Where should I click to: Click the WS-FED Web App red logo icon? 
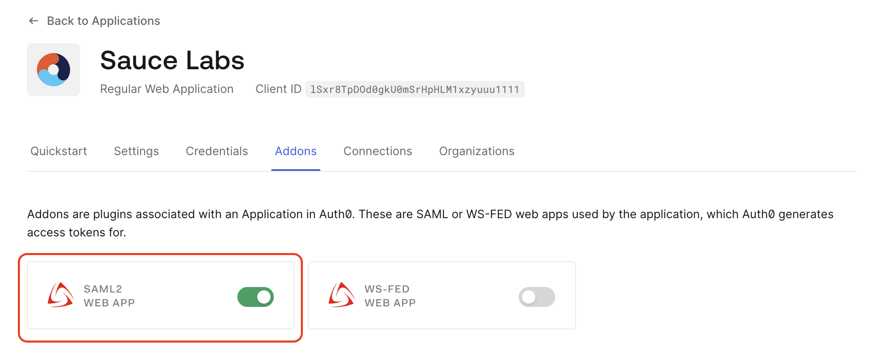[341, 295]
